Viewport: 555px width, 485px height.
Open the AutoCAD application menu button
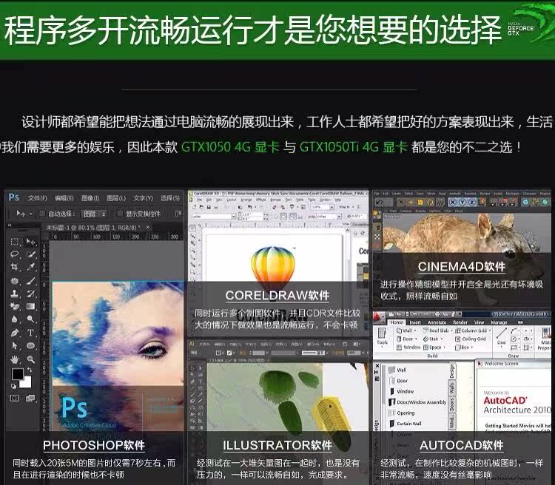click(379, 318)
